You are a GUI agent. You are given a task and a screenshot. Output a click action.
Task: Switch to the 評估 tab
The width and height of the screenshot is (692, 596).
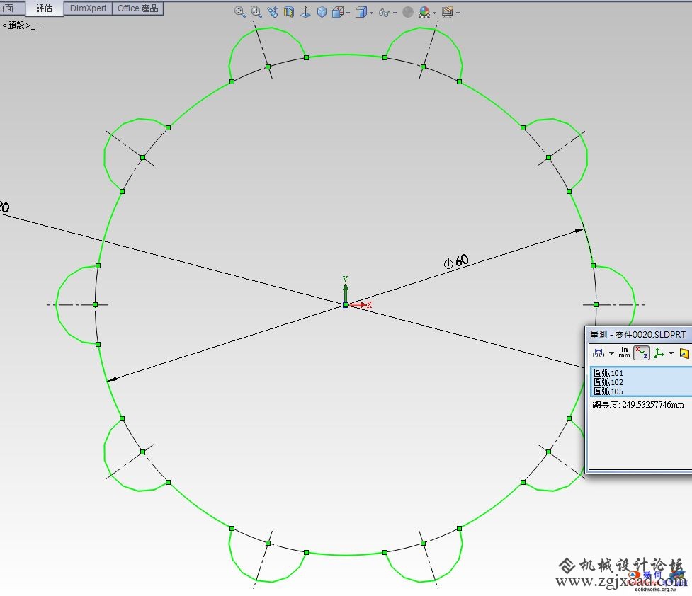(44, 8)
